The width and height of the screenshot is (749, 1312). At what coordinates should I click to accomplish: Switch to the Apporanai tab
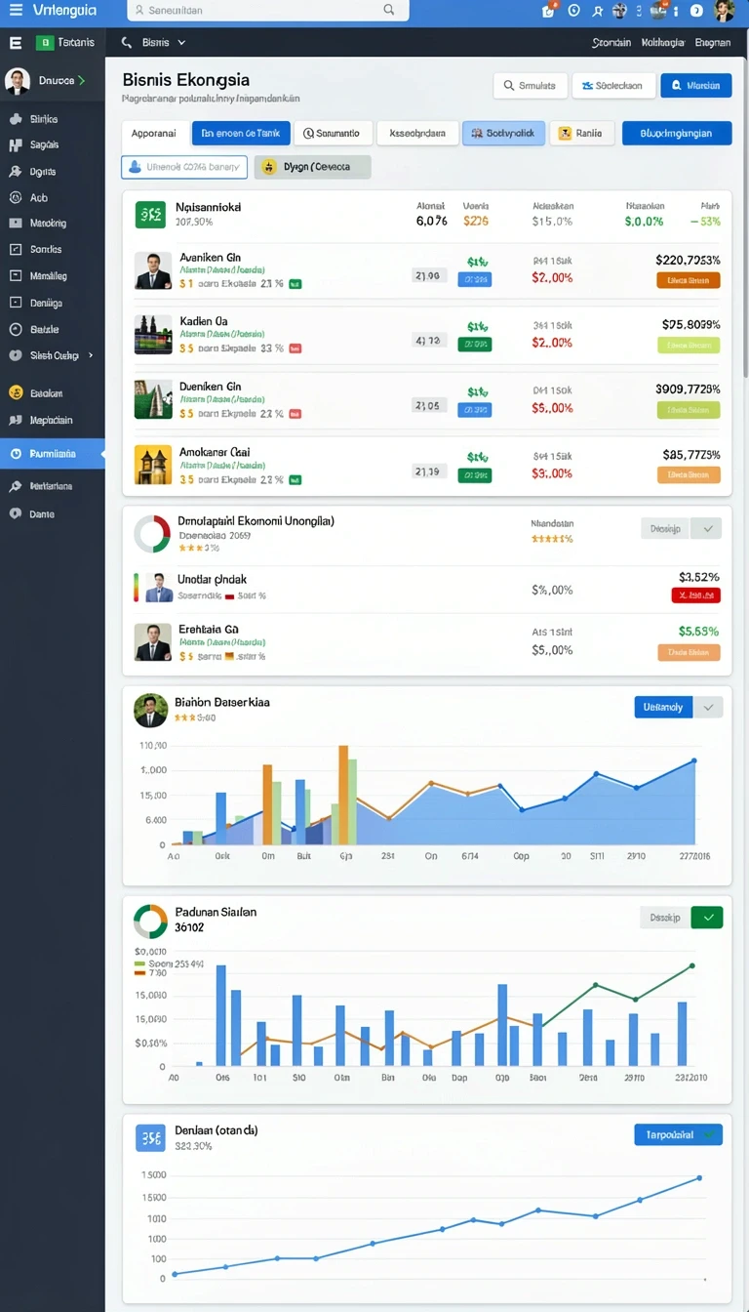(x=154, y=133)
